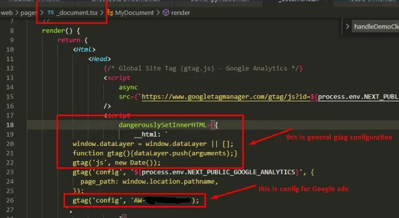Click line number 18 in the gutter

[x=10, y=125]
